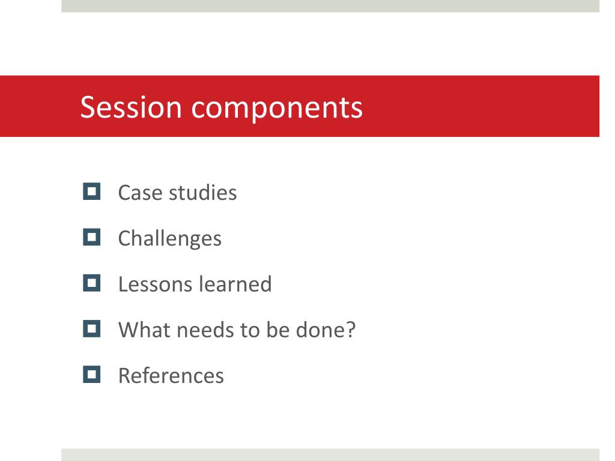Click the word 'What' in the fourth bullet
The height and width of the screenshot is (461, 615).
point(144,330)
